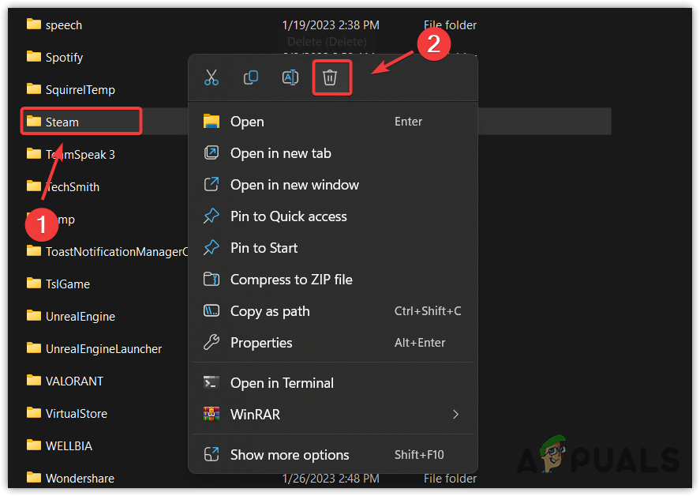Screen dimensions: 700x496
Task: Click the Wondershare folder icon
Action: [34, 478]
